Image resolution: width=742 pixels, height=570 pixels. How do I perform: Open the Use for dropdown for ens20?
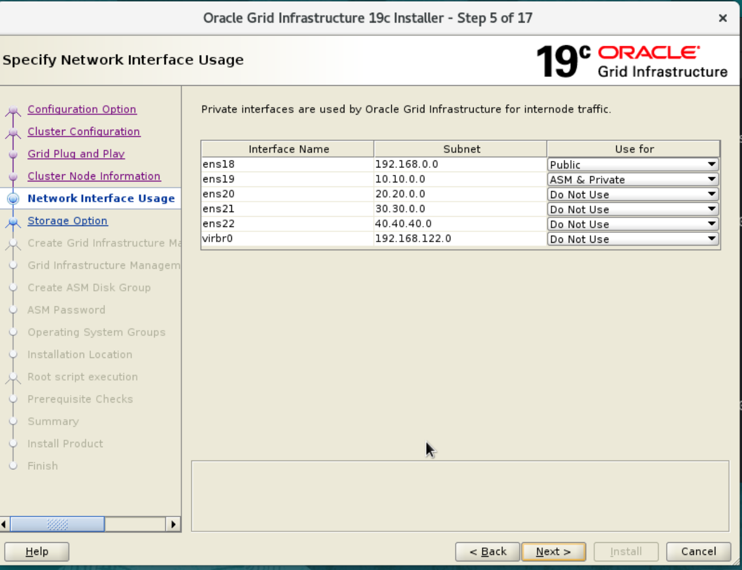click(633, 195)
